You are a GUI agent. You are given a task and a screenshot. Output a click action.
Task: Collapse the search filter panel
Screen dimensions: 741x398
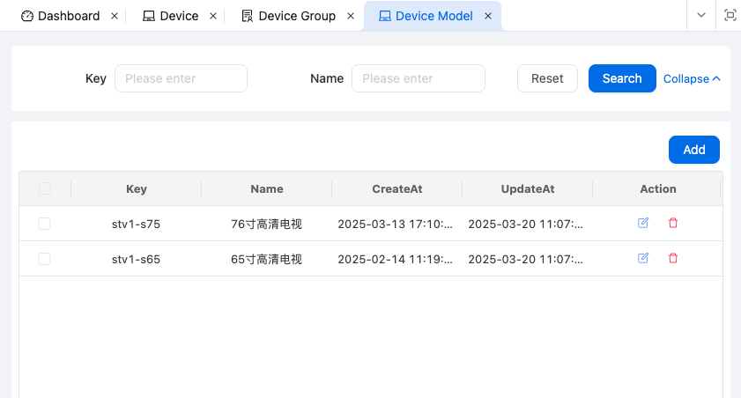click(x=692, y=78)
